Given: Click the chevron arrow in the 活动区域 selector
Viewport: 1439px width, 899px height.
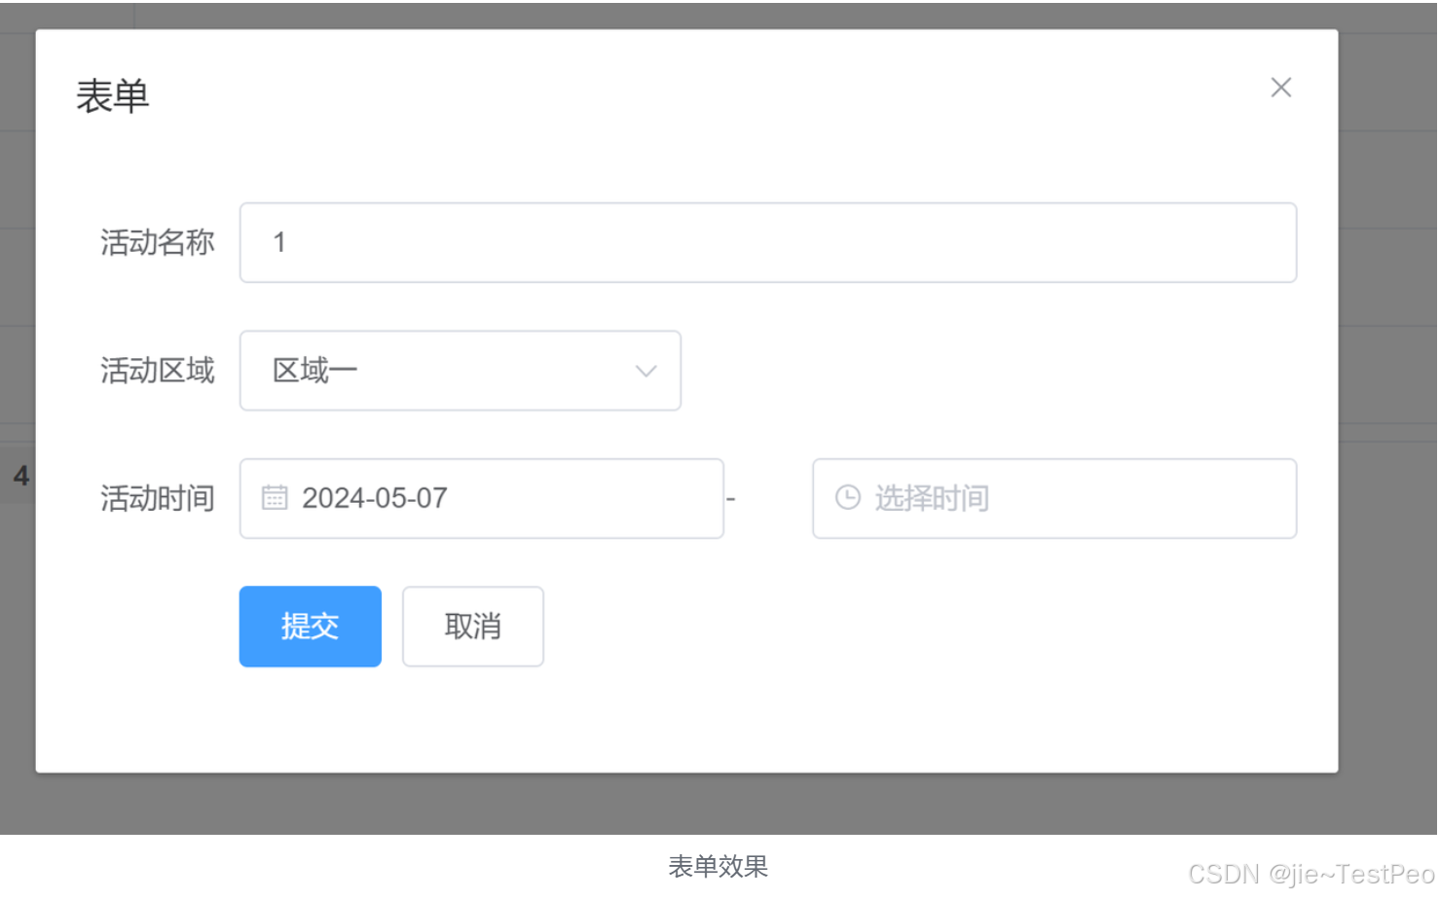Looking at the screenshot, I should pos(645,371).
